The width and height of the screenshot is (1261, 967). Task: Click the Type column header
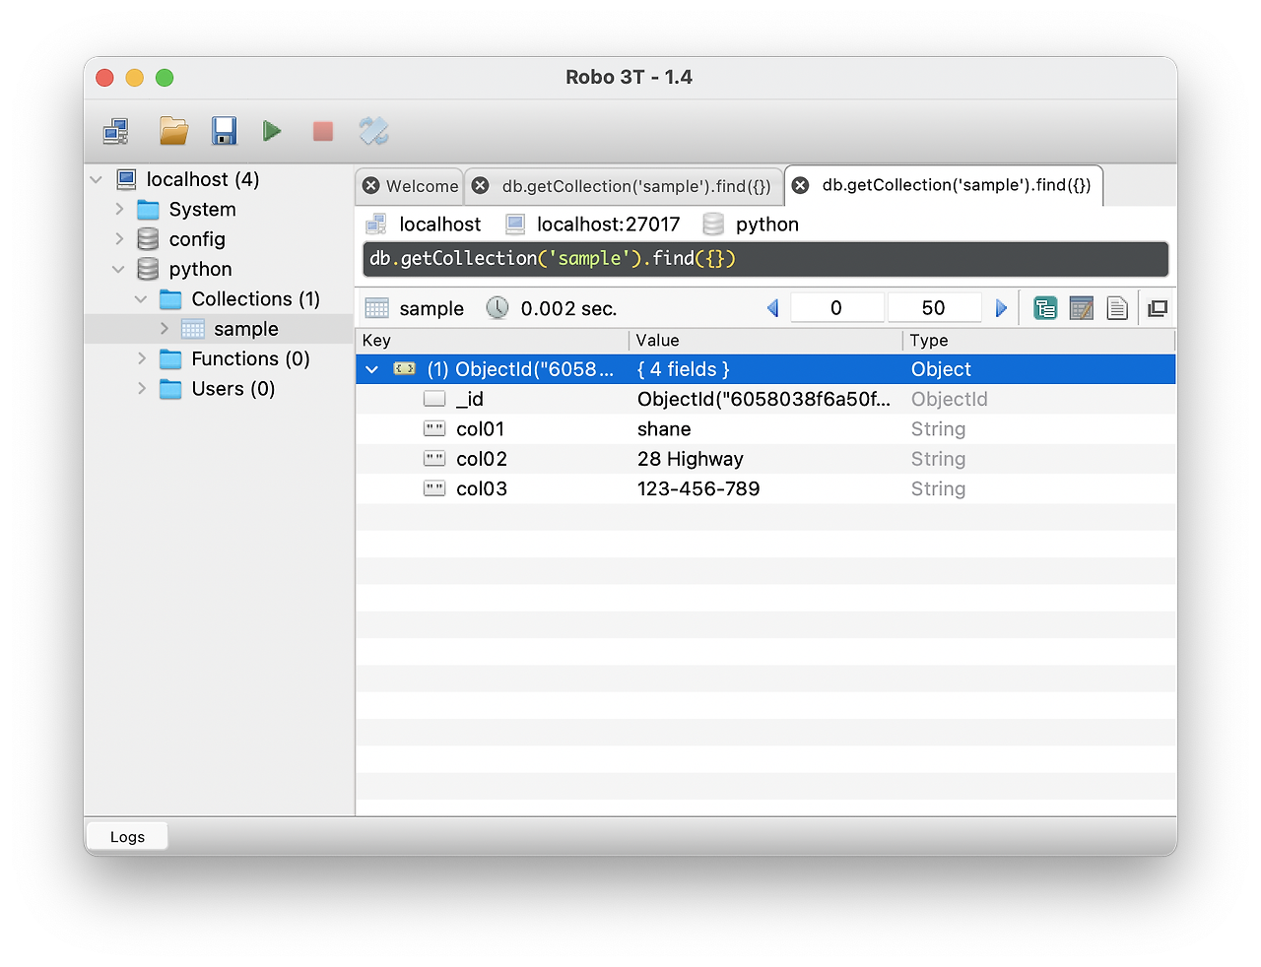1039,341
